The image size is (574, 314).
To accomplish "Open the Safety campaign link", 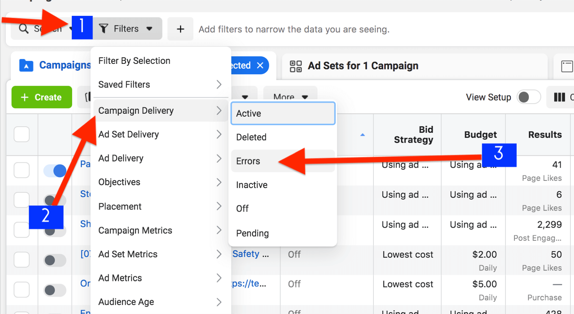I will (250, 254).
